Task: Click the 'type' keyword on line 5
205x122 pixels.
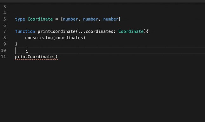Action: coord(20,19)
